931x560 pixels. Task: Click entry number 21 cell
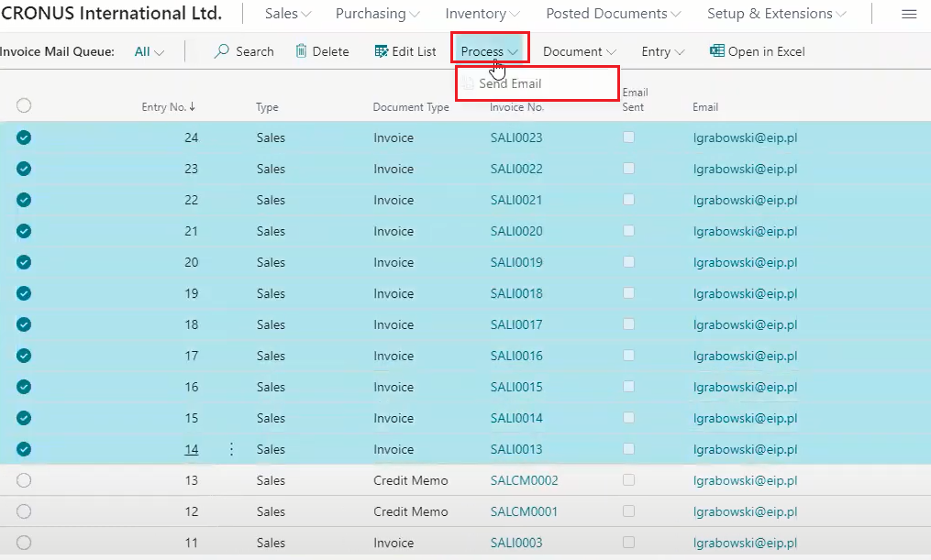191,231
